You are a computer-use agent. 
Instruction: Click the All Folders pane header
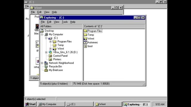(61, 26)
